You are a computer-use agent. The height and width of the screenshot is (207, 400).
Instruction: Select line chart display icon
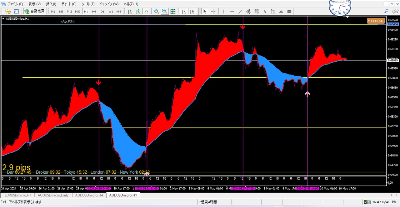click(x=146, y=11)
